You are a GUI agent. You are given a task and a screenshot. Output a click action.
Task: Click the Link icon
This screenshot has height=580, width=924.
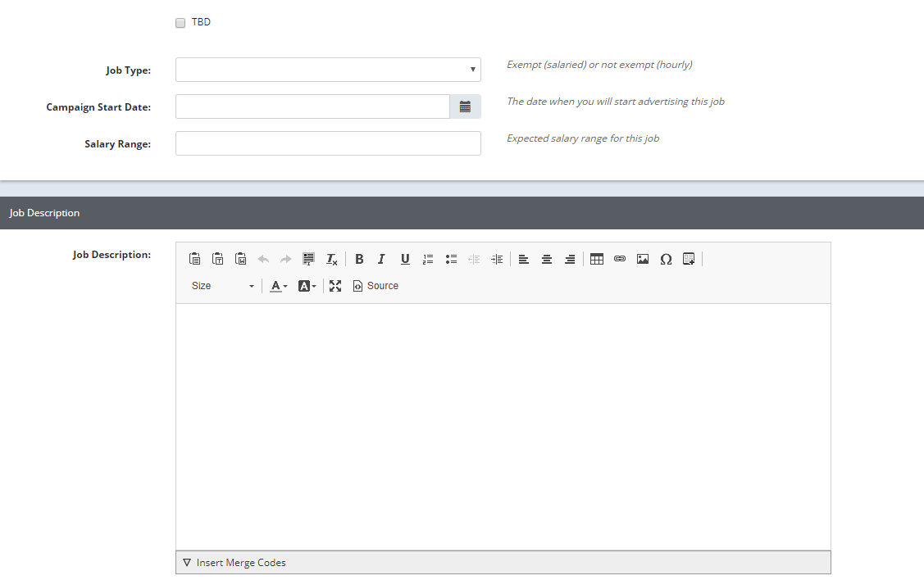[619, 259]
